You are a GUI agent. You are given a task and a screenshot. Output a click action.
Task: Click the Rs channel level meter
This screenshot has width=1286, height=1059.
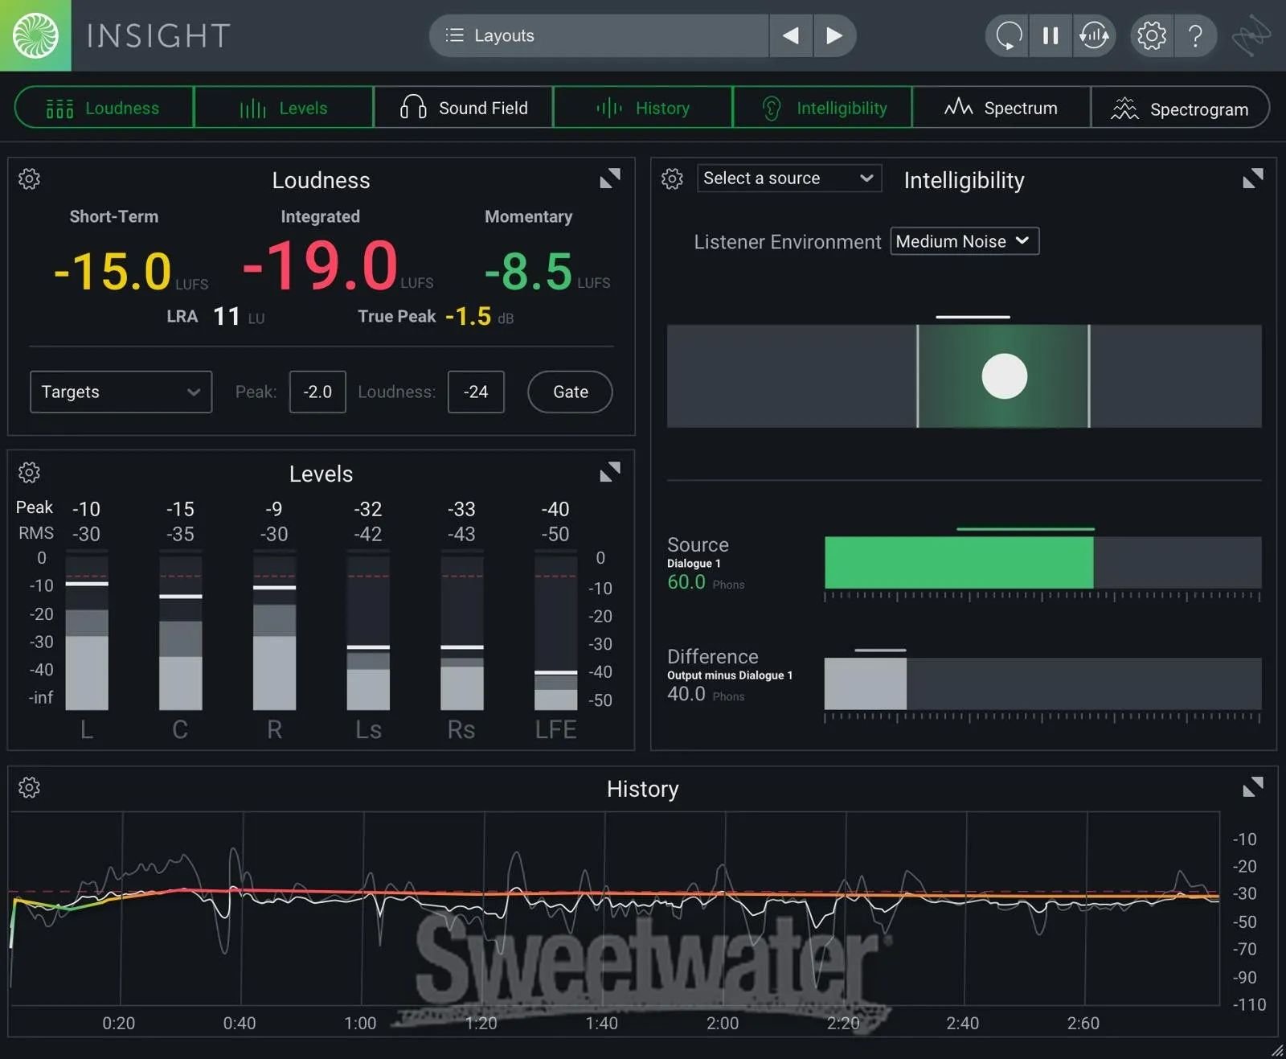click(x=462, y=630)
